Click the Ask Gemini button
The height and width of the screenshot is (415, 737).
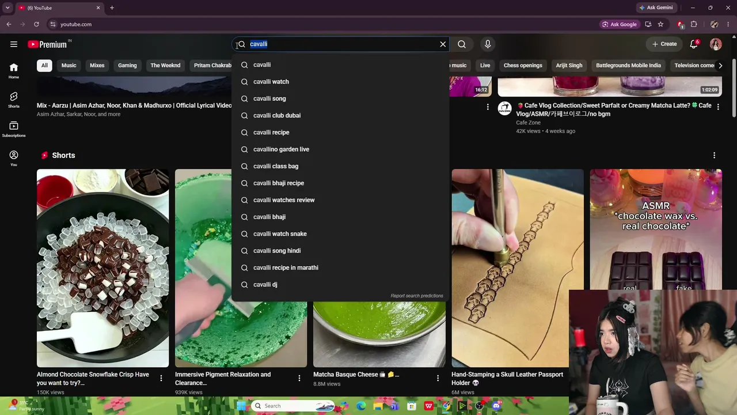656,7
